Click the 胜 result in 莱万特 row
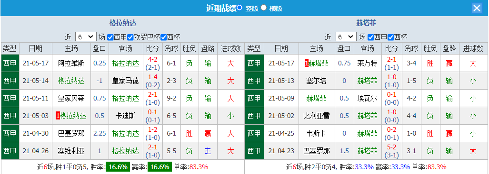Viewport: 489px width, 174px height. click(430, 64)
